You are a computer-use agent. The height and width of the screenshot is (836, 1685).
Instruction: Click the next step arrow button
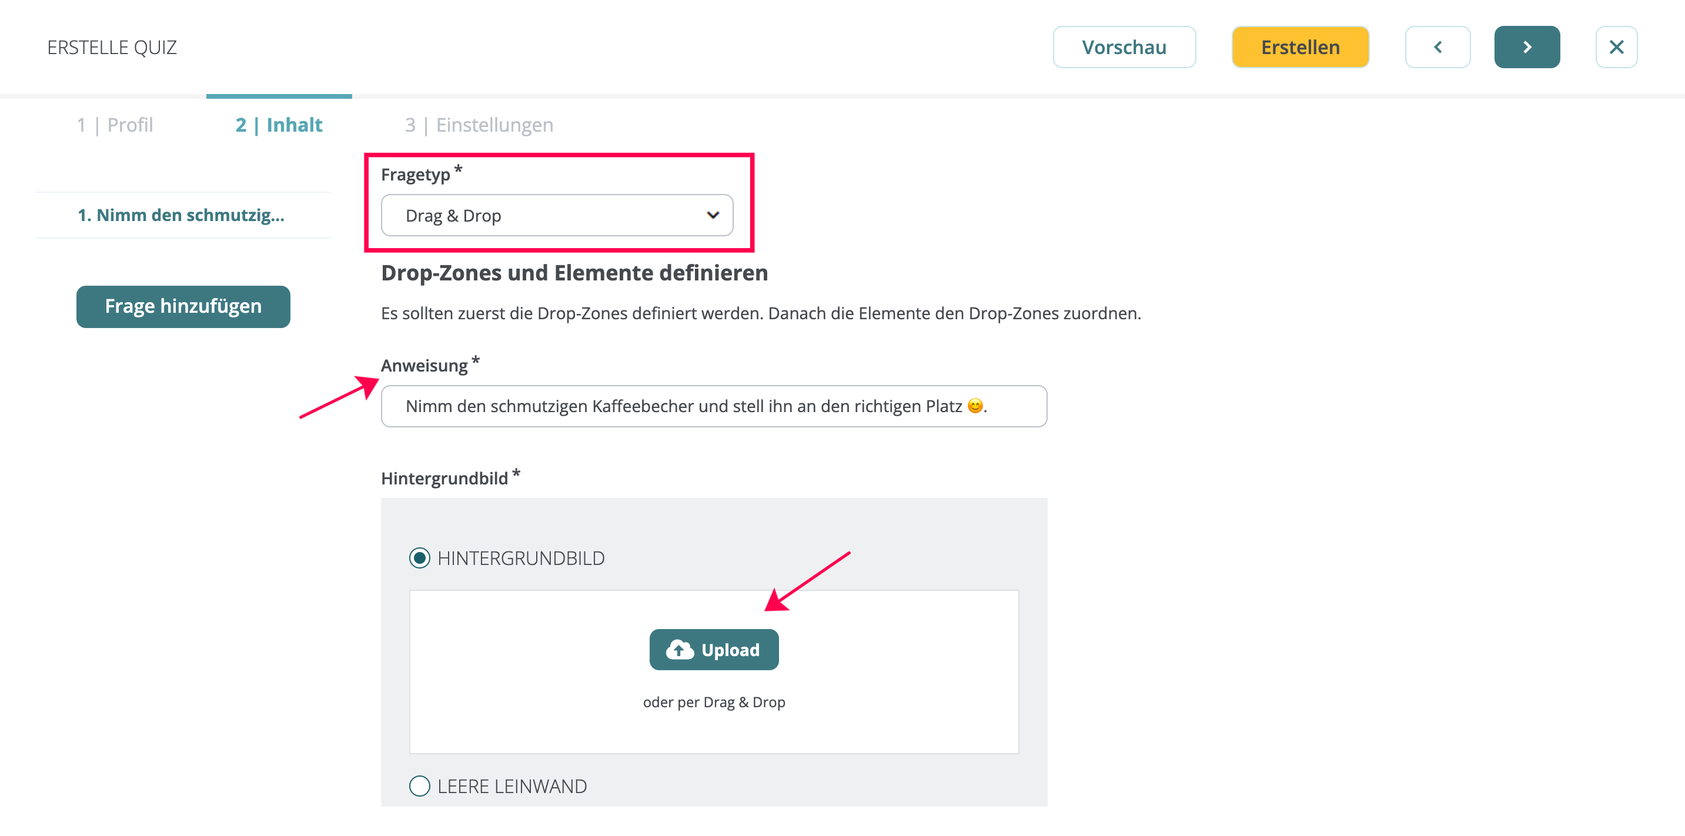pos(1527,47)
